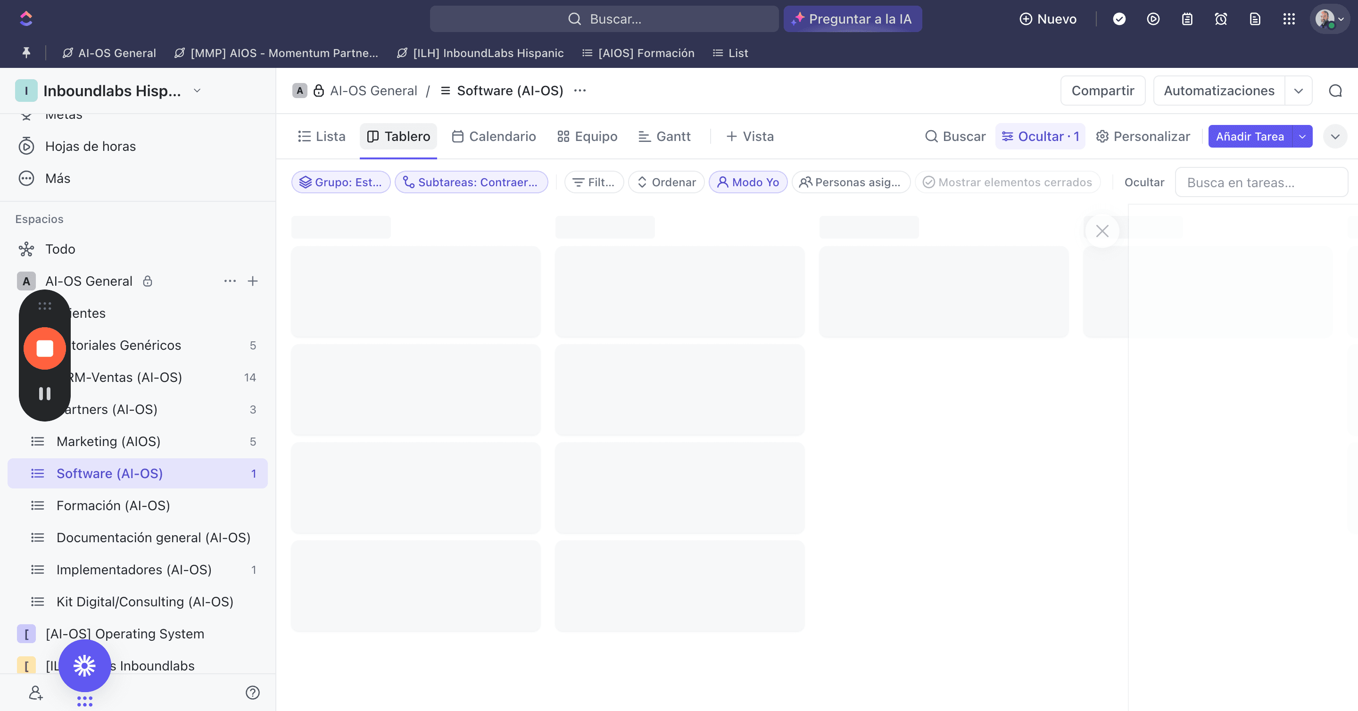1358x711 pixels.
Task: Stop the screen recording with red stop button
Action: point(45,348)
